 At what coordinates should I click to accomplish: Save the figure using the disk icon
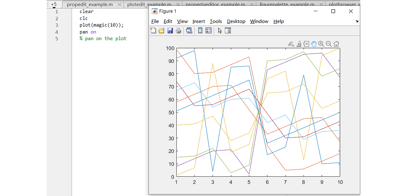click(170, 30)
